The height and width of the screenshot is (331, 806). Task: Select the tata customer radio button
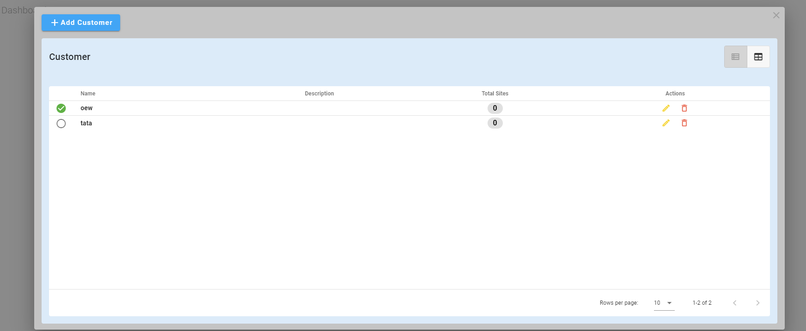pos(61,124)
